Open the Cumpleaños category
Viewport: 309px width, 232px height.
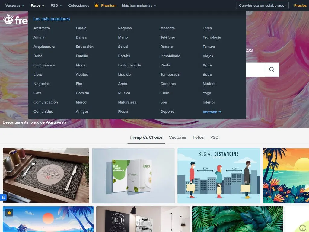tap(44, 65)
